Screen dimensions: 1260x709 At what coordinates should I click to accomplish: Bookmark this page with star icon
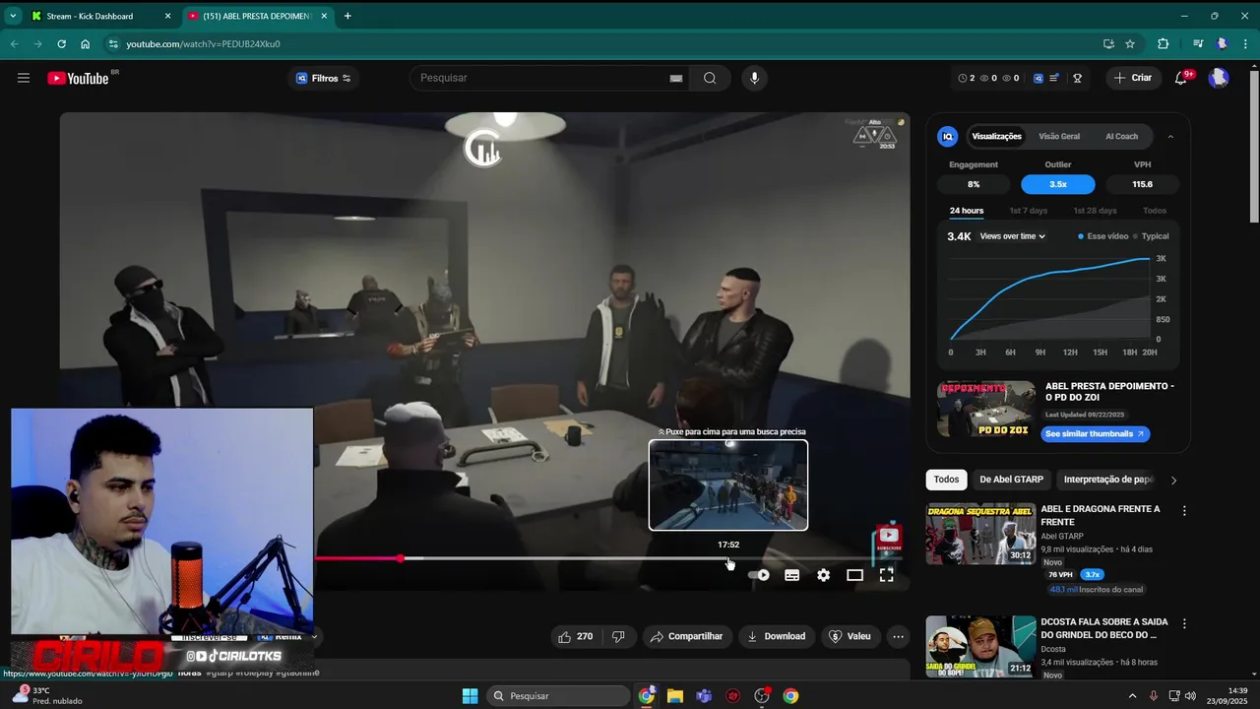1130,43
